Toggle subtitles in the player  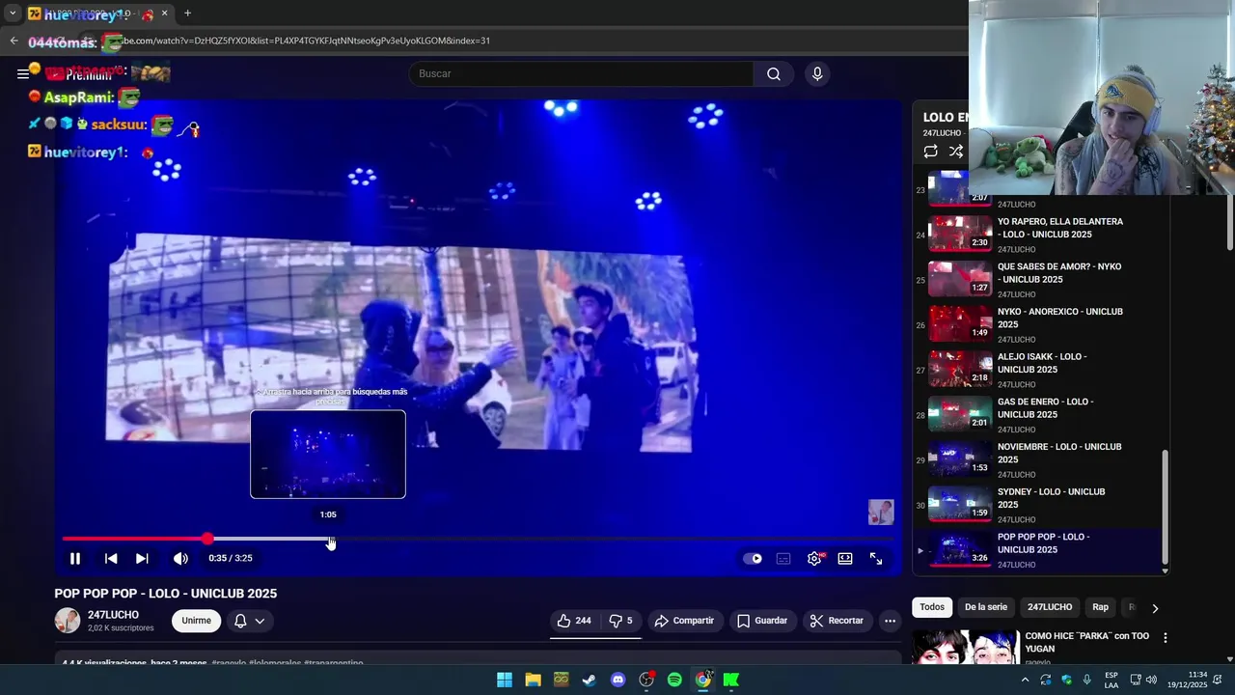pos(783,558)
